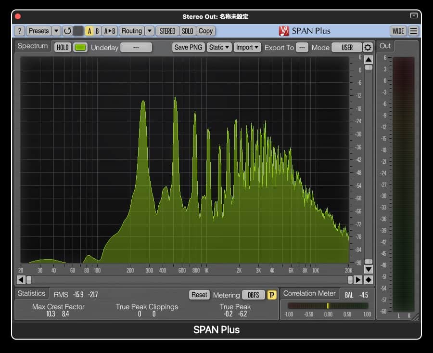This screenshot has height=353, width=433.
Task: Switch to the Statistics tab
Action: (x=31, y=293)
